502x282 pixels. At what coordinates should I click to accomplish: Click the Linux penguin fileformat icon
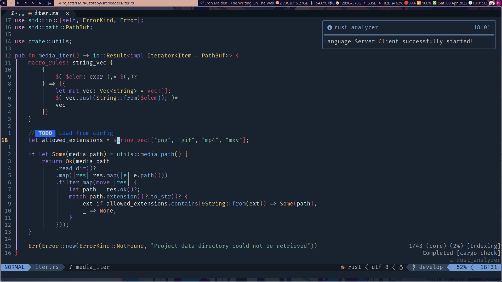tap(401, 267)
